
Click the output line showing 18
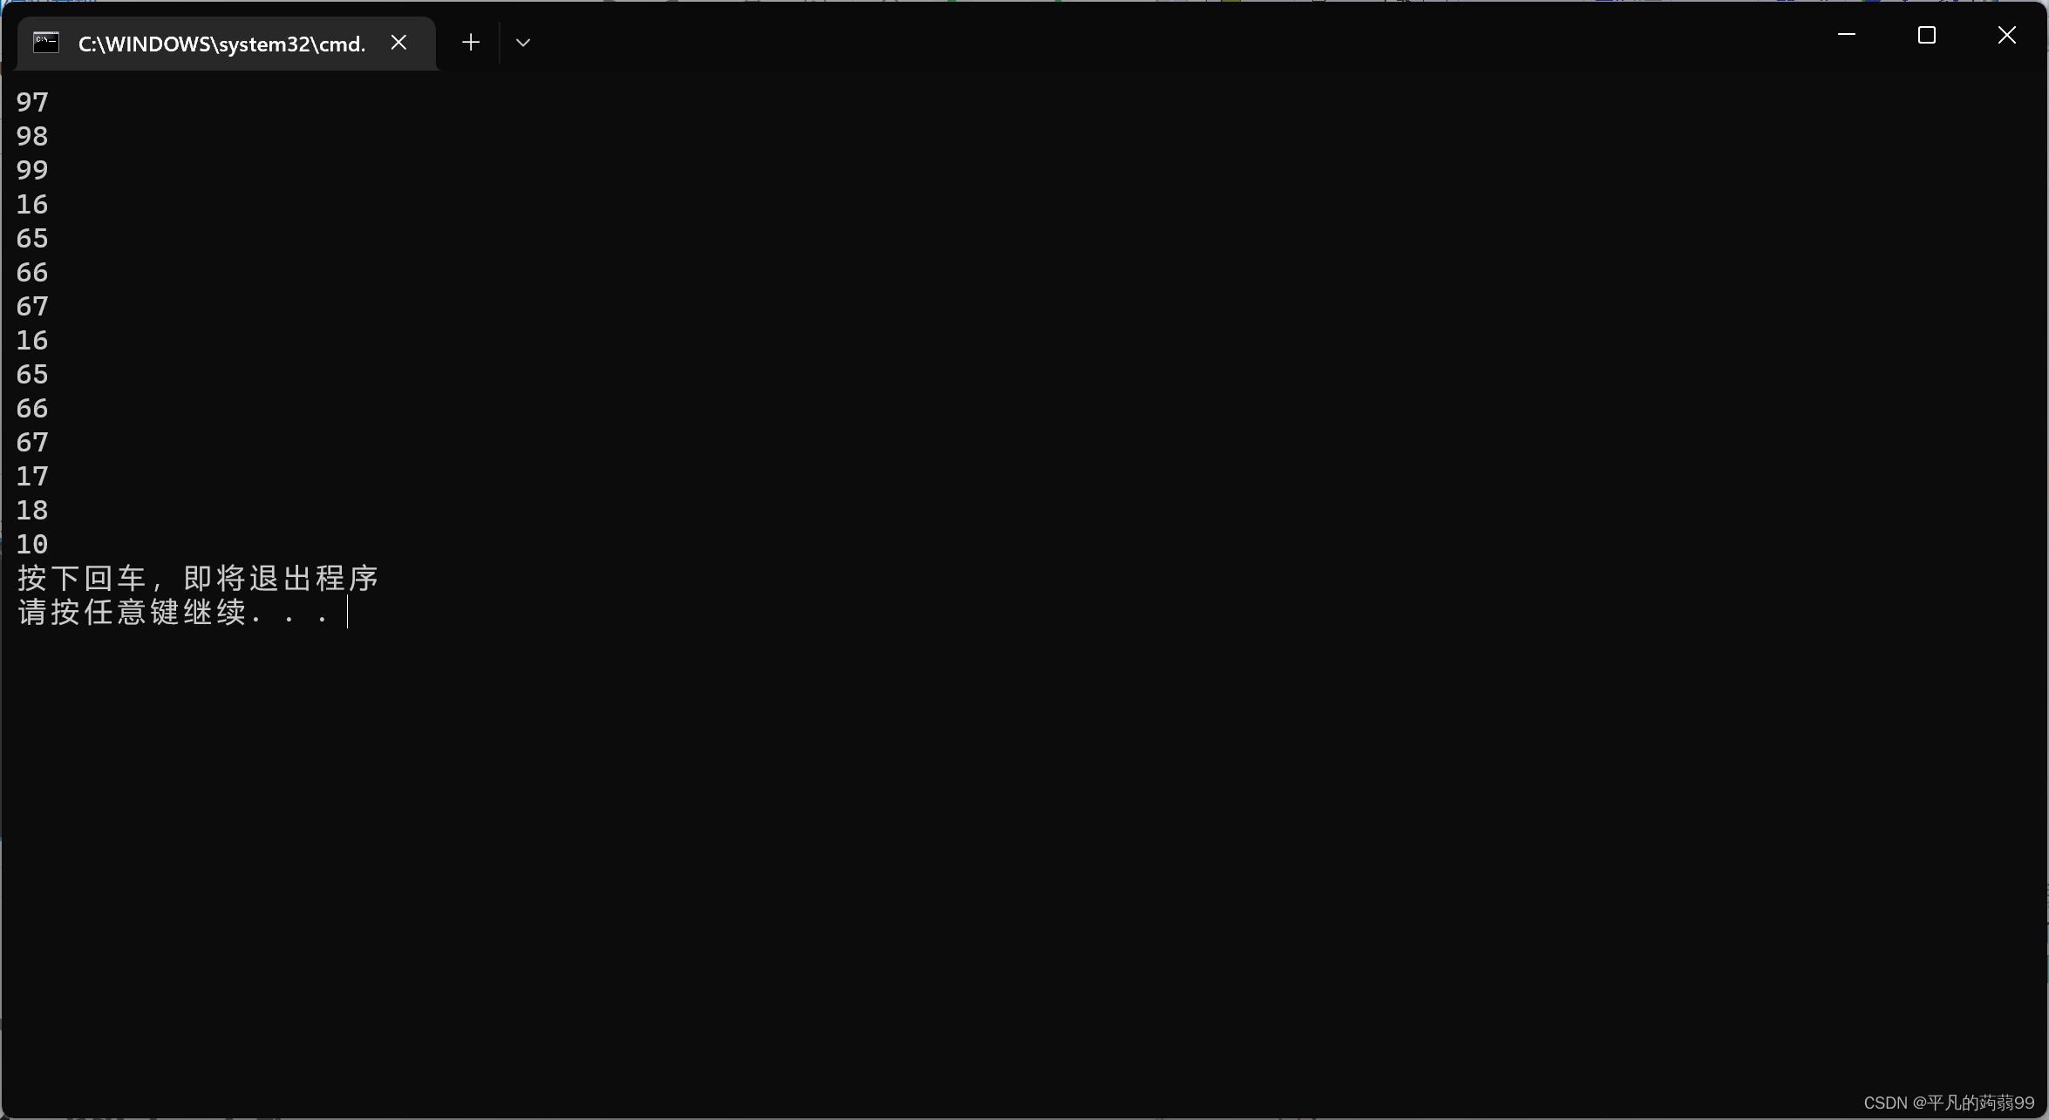coord(32,510)
